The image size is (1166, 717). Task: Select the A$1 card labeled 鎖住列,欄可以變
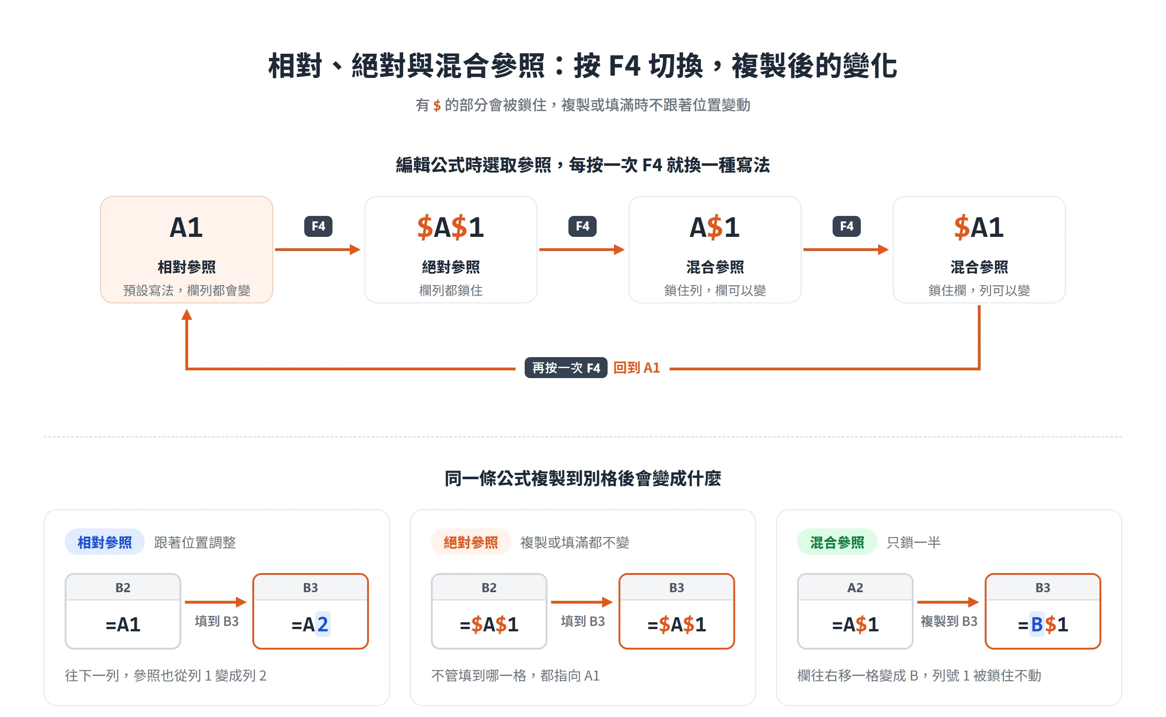click(x=715, y=250)
